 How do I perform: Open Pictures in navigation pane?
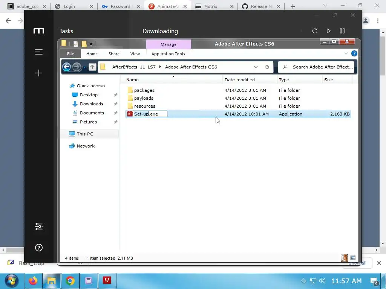pos(88,122)
